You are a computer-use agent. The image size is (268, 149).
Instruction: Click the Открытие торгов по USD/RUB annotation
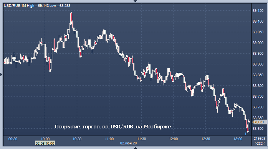point(113,127)
